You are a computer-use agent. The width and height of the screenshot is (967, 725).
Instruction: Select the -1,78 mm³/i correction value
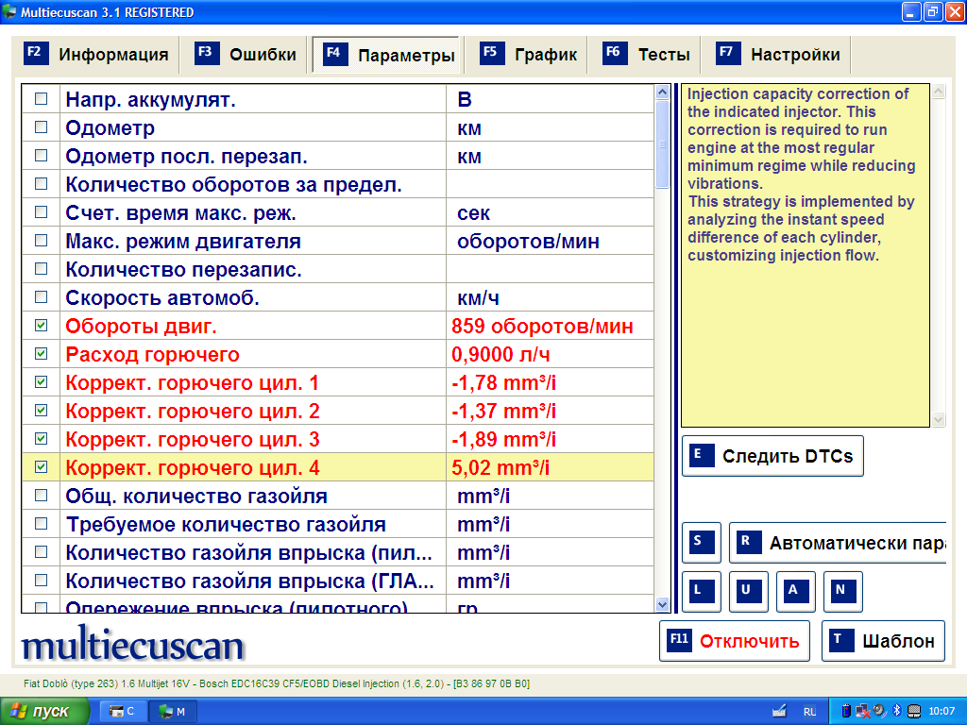(504, 383)
